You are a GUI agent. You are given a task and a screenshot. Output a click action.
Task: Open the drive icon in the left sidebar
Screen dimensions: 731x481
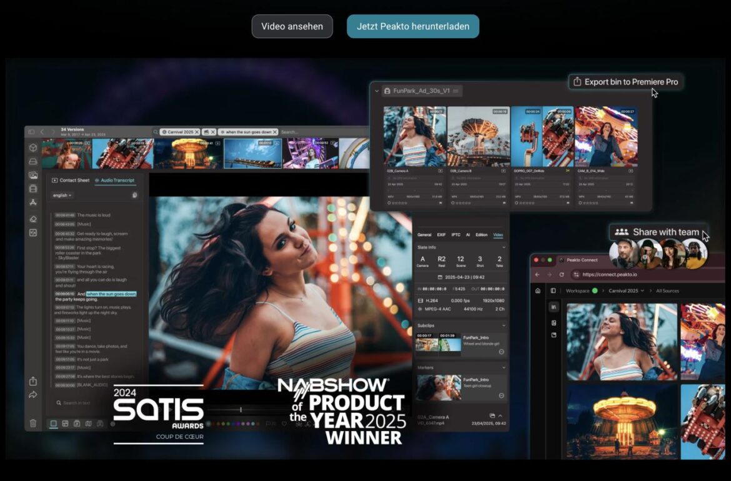tap(33, 161)
